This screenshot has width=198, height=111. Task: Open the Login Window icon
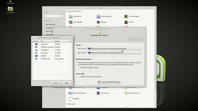click(71, 22)
